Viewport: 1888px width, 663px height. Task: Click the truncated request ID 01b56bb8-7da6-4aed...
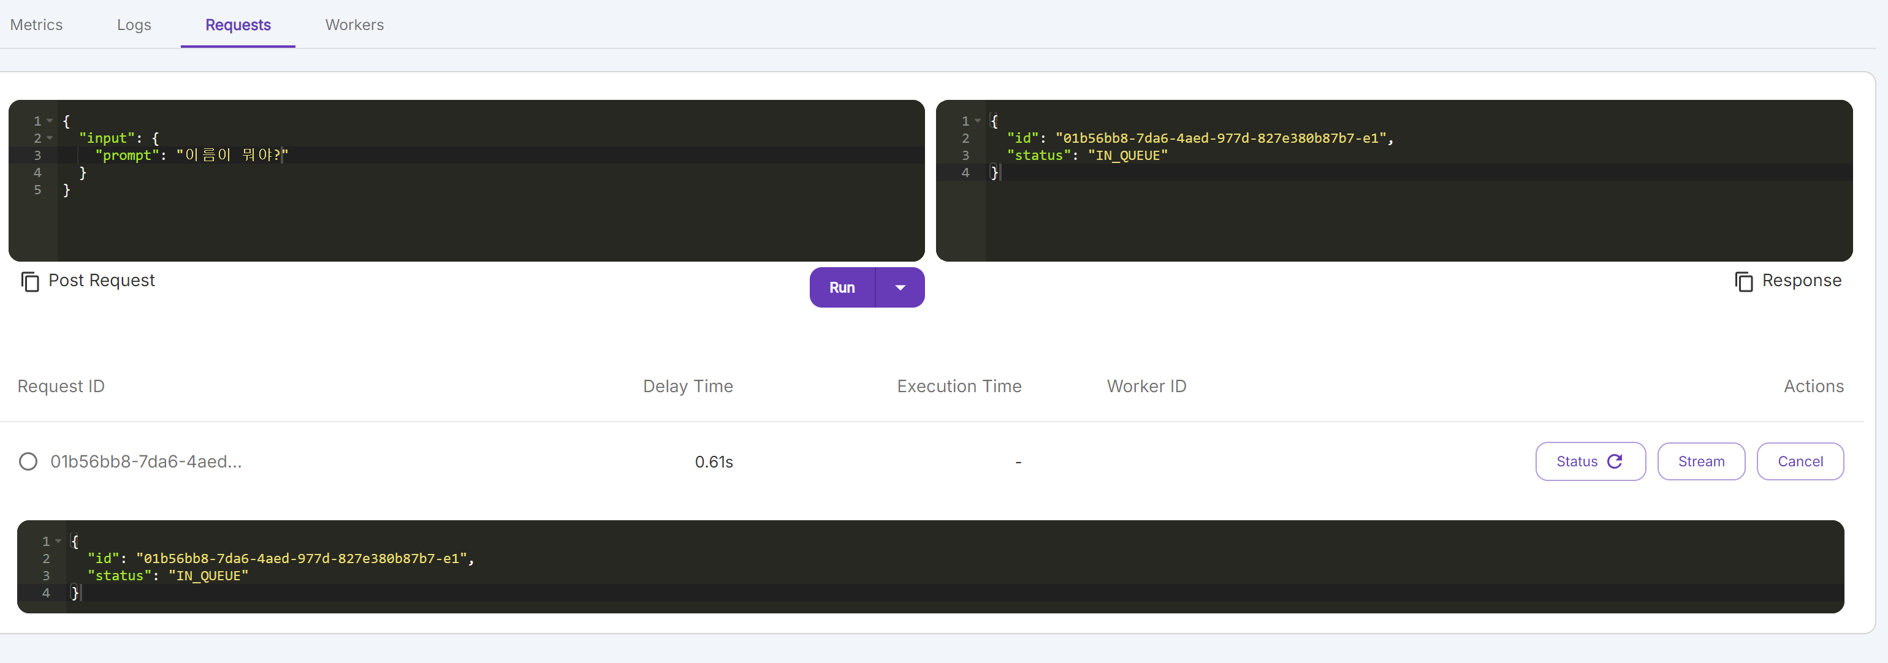[x=146, y=461]
